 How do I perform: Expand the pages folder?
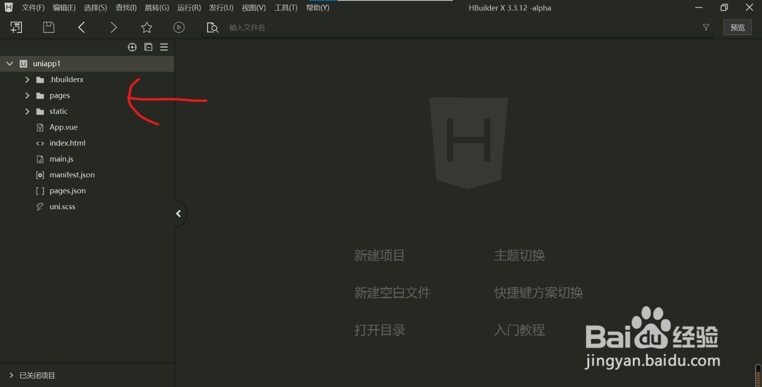click(x=27, y=96)
